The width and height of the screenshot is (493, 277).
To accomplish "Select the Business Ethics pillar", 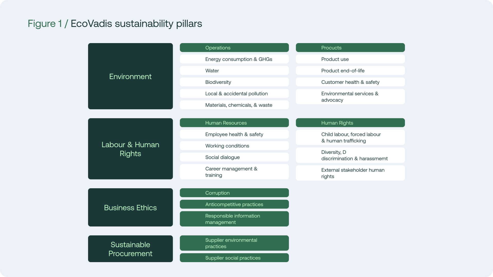I will click(130, 207).
